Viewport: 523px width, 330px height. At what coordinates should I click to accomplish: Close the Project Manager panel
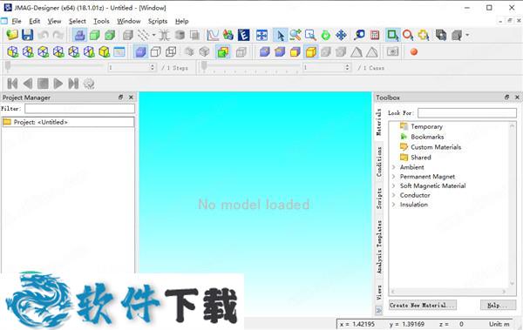click(x=131, y=97)
